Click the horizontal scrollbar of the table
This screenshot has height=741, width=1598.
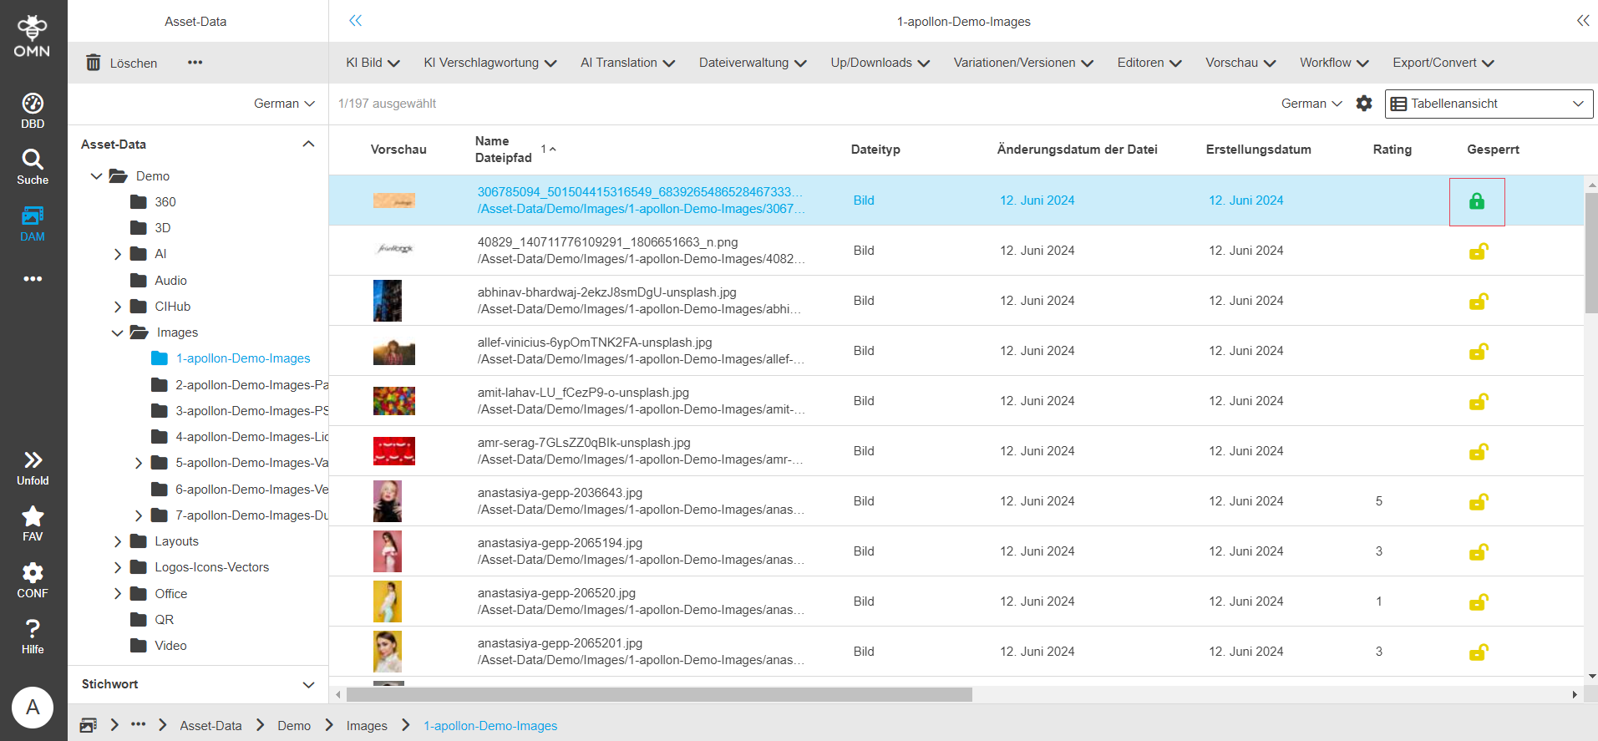658,694
